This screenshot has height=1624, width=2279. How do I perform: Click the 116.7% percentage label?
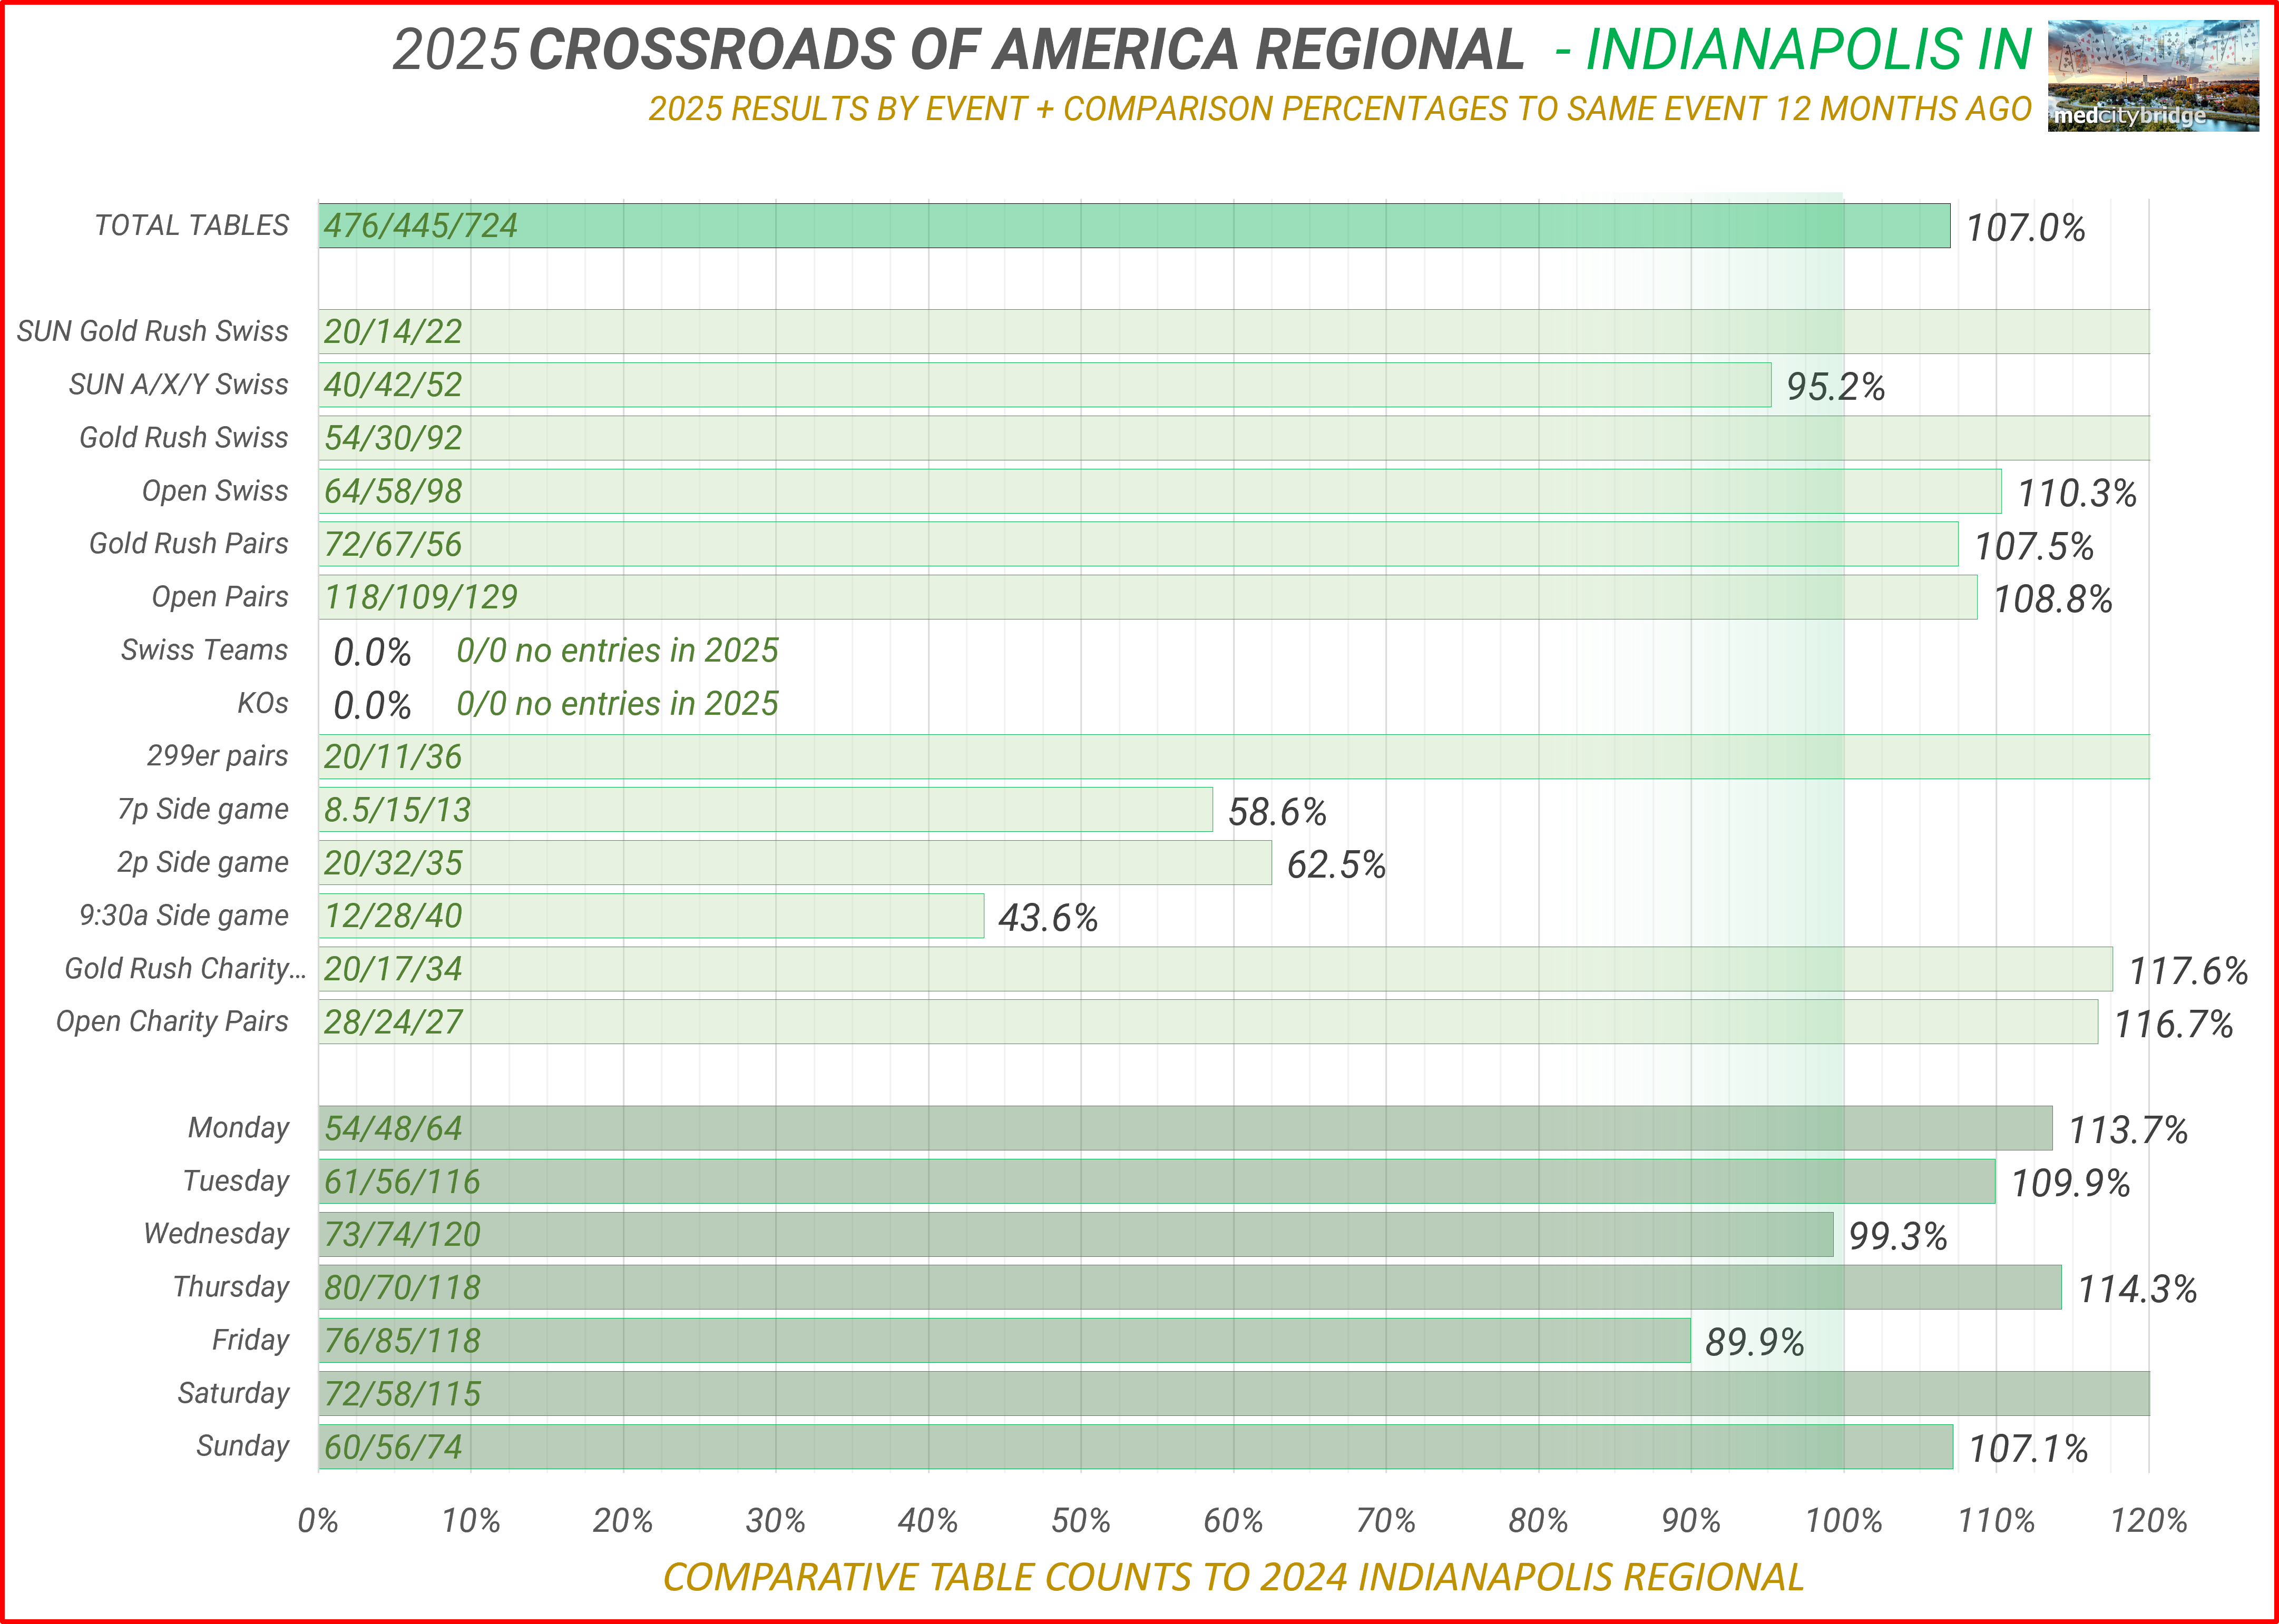tap(2173, 1024)
